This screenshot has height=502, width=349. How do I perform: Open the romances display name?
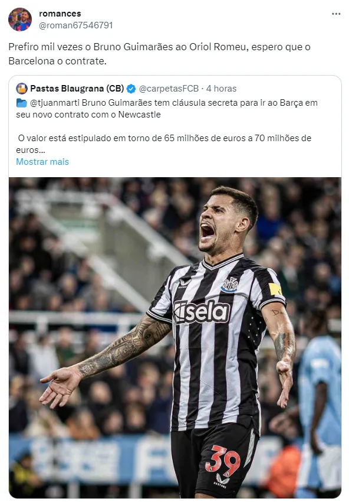pyautogui.click(x=60, y=14)
